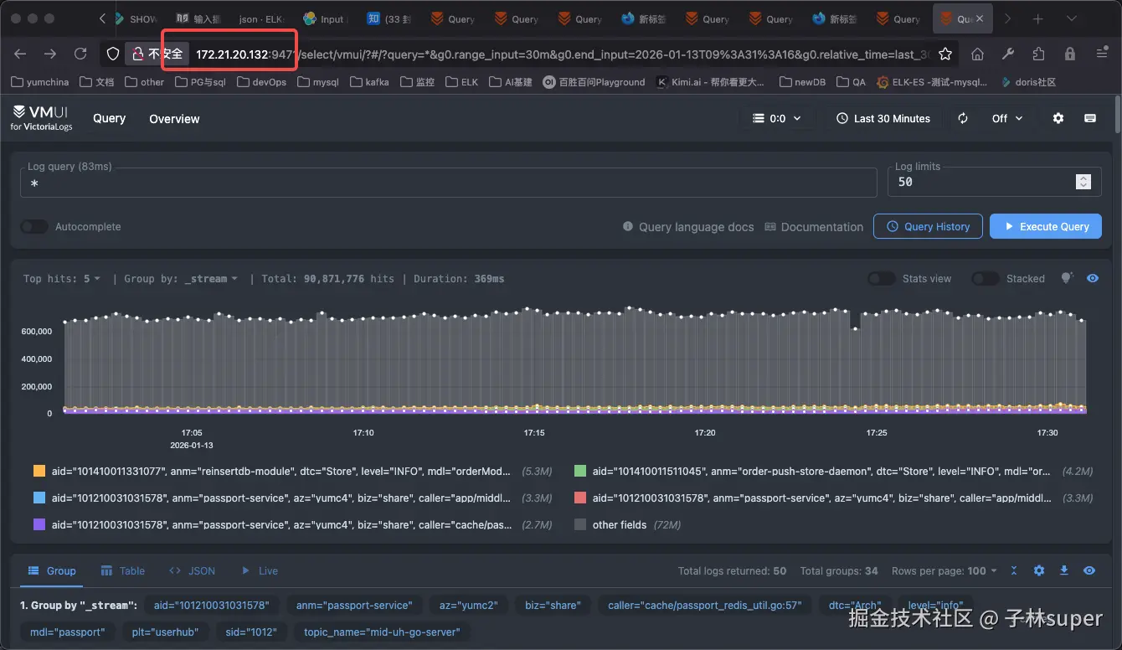Open keyboard shortcuts icon in header

coord(1090,118)
